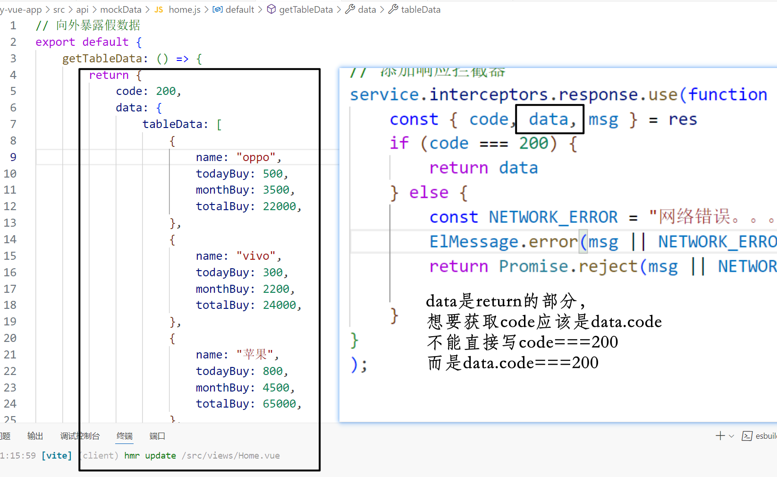Click line number 9 in the gutter
Screen dimensions: 777x477
(x=13, y=157)
